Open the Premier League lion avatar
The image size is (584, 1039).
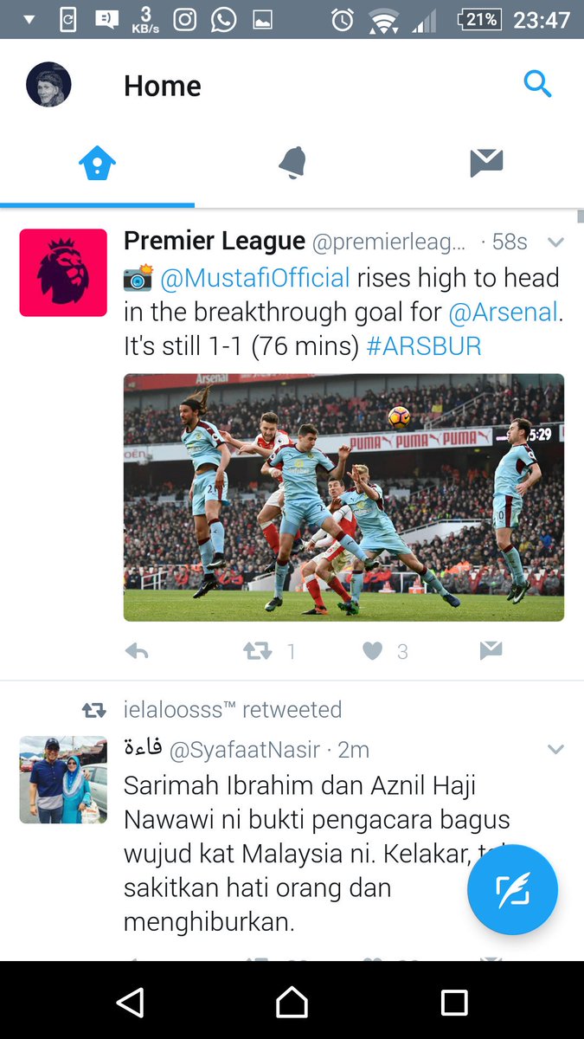coord(63,273)
